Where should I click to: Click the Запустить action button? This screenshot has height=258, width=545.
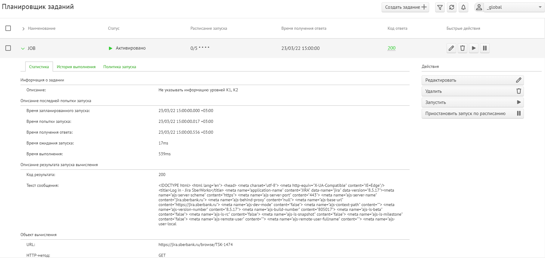point(472,102)
